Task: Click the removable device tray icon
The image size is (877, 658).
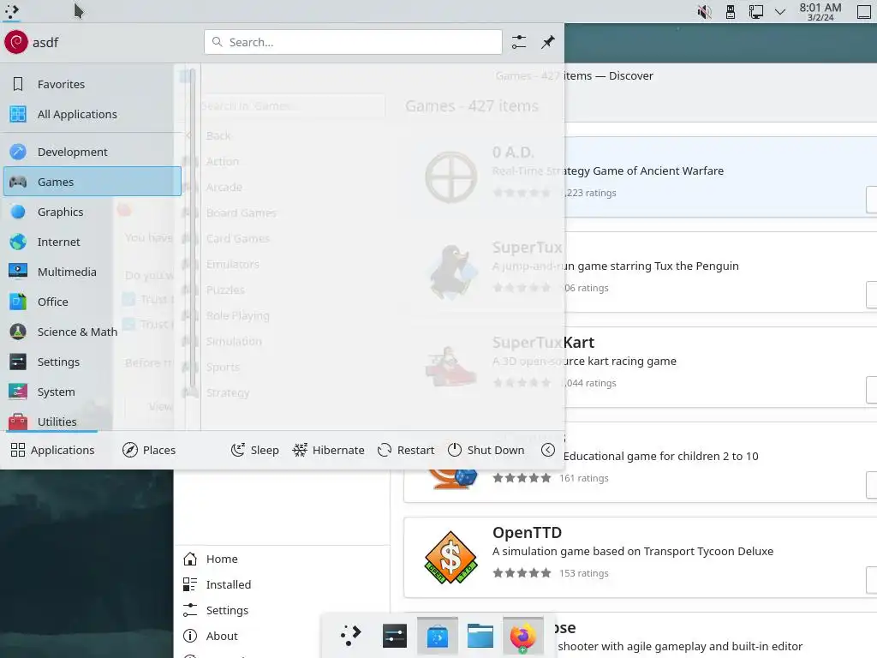Action: (730, 11)
